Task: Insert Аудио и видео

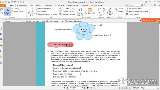Action: 133,14
